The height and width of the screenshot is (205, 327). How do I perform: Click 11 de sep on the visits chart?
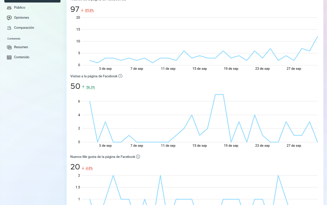[168, 146]
